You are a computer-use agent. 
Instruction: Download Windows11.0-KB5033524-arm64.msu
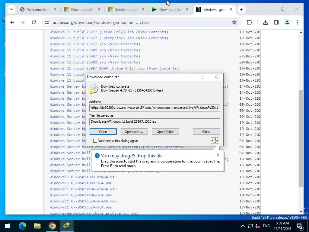(83, 201)
